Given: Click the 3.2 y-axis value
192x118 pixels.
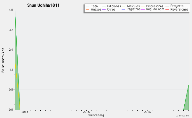Looking at the screenshot, I should (x=11, y=30).
